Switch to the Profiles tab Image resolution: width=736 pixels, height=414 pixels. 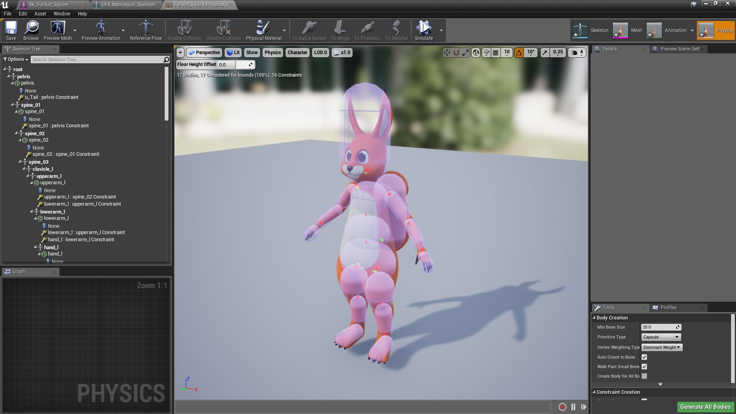(x=668, y=307)
